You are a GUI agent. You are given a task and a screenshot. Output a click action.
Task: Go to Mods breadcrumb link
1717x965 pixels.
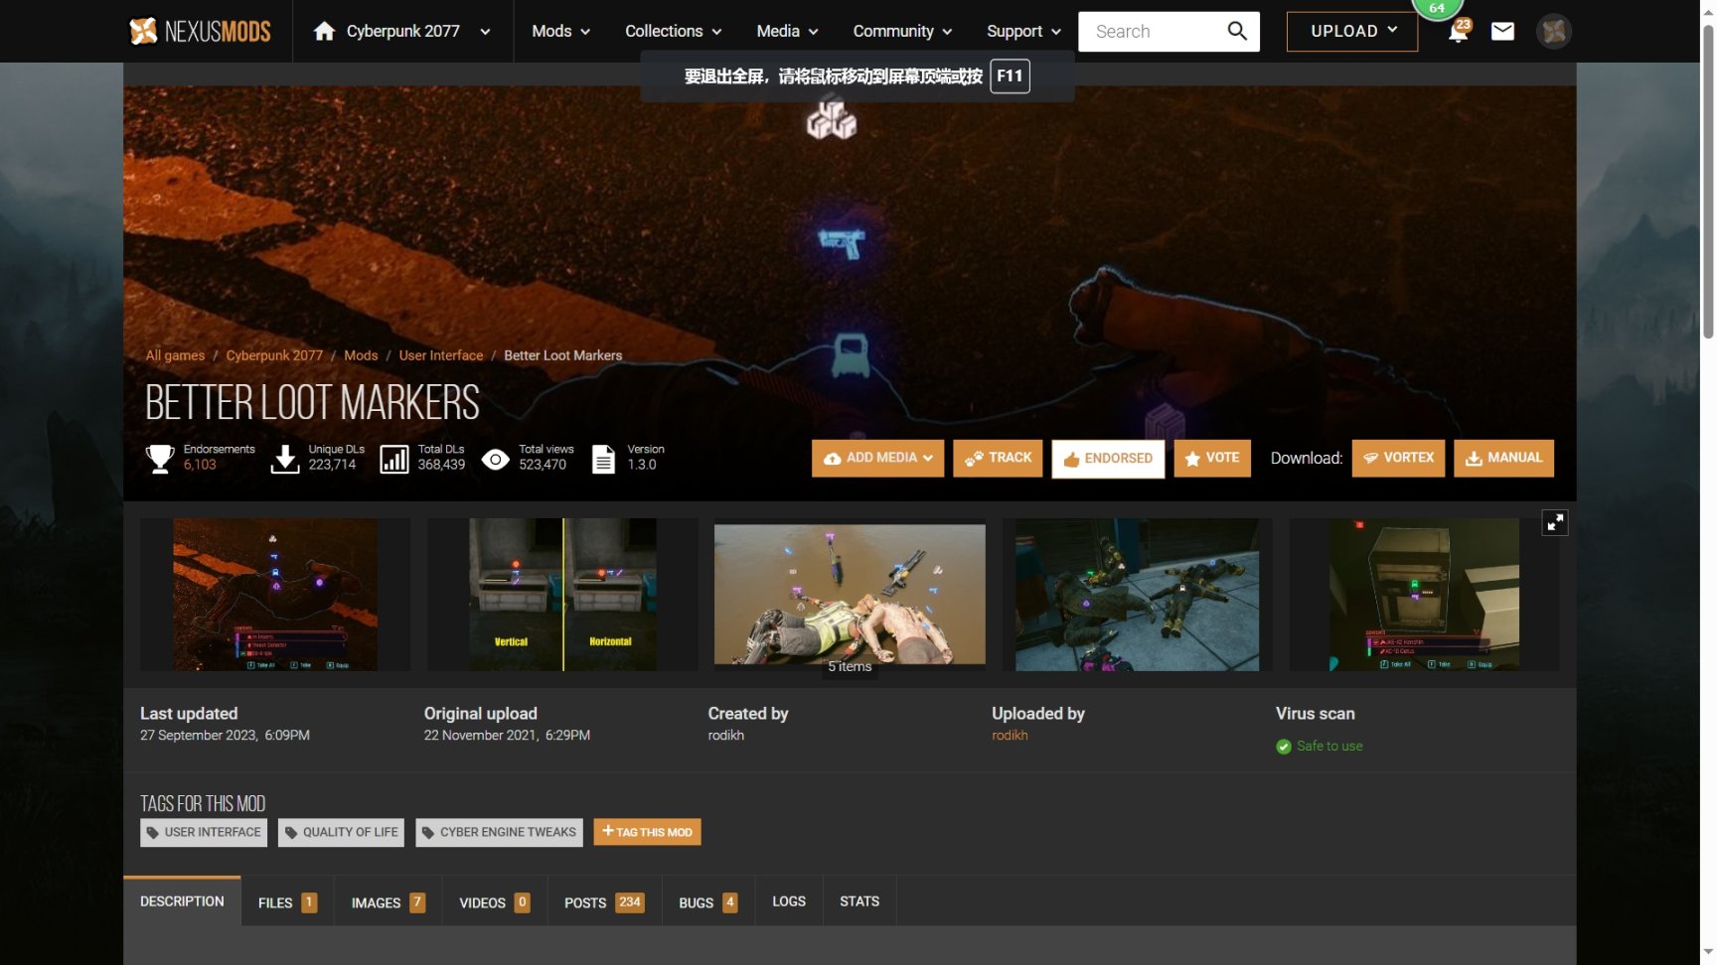click(361, 355)
